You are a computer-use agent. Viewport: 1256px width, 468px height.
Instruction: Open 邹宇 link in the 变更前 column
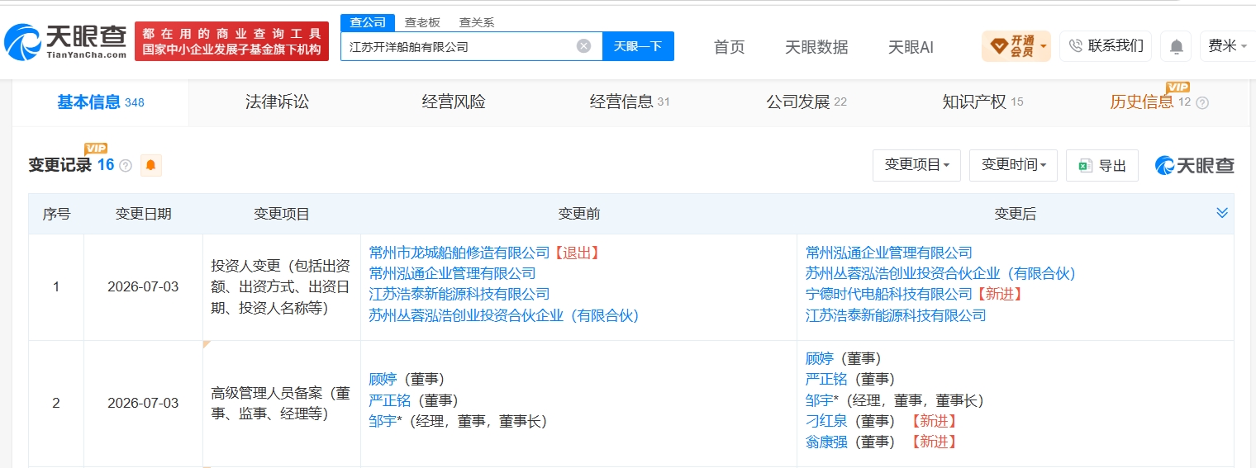[383, 421]
